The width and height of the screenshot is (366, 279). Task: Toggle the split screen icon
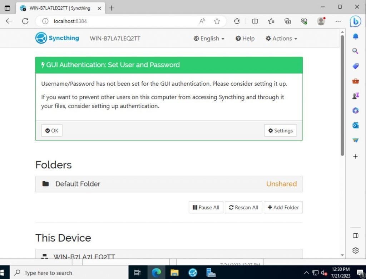[255, 21]
